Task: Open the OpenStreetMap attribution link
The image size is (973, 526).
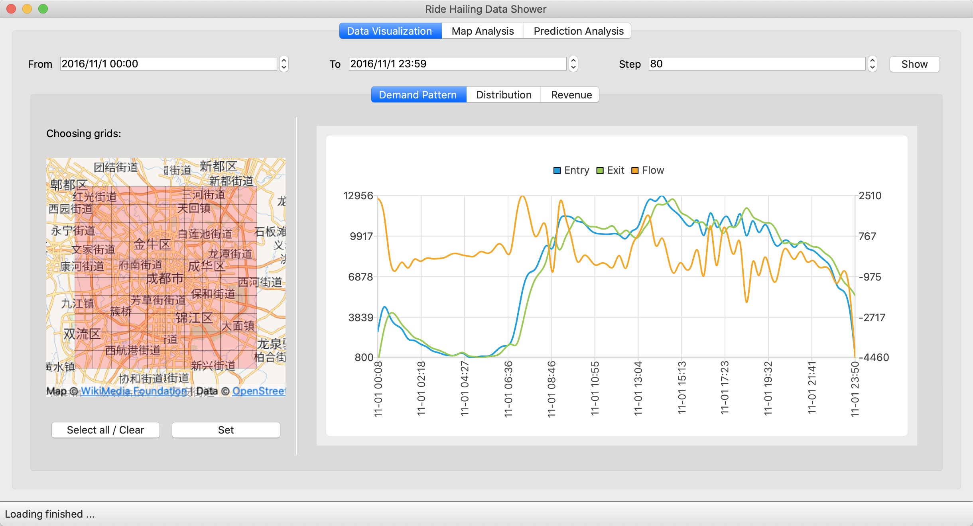Action: [258, 391]
